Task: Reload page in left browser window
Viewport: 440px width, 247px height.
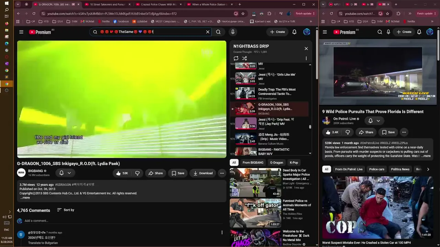Action: point(34,13)
